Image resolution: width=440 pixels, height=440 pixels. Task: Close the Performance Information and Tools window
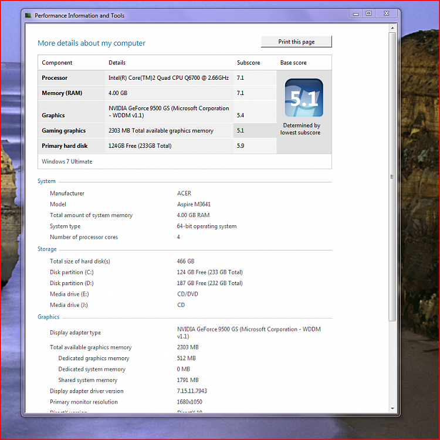tap(387, 13)
